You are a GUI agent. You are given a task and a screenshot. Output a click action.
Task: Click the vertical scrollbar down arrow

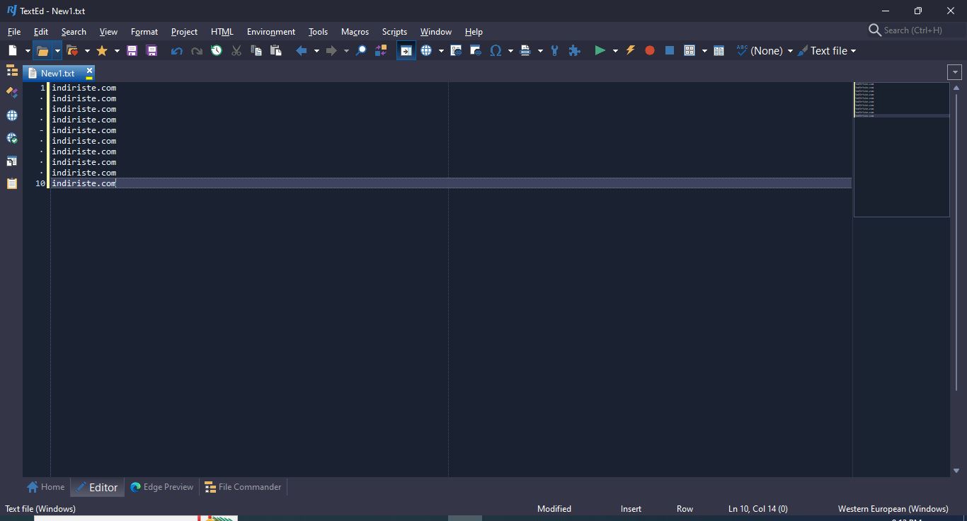[x=956, y=470]
